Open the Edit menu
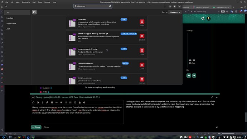Viewport: 247px width, 139px height. [12, 2]
